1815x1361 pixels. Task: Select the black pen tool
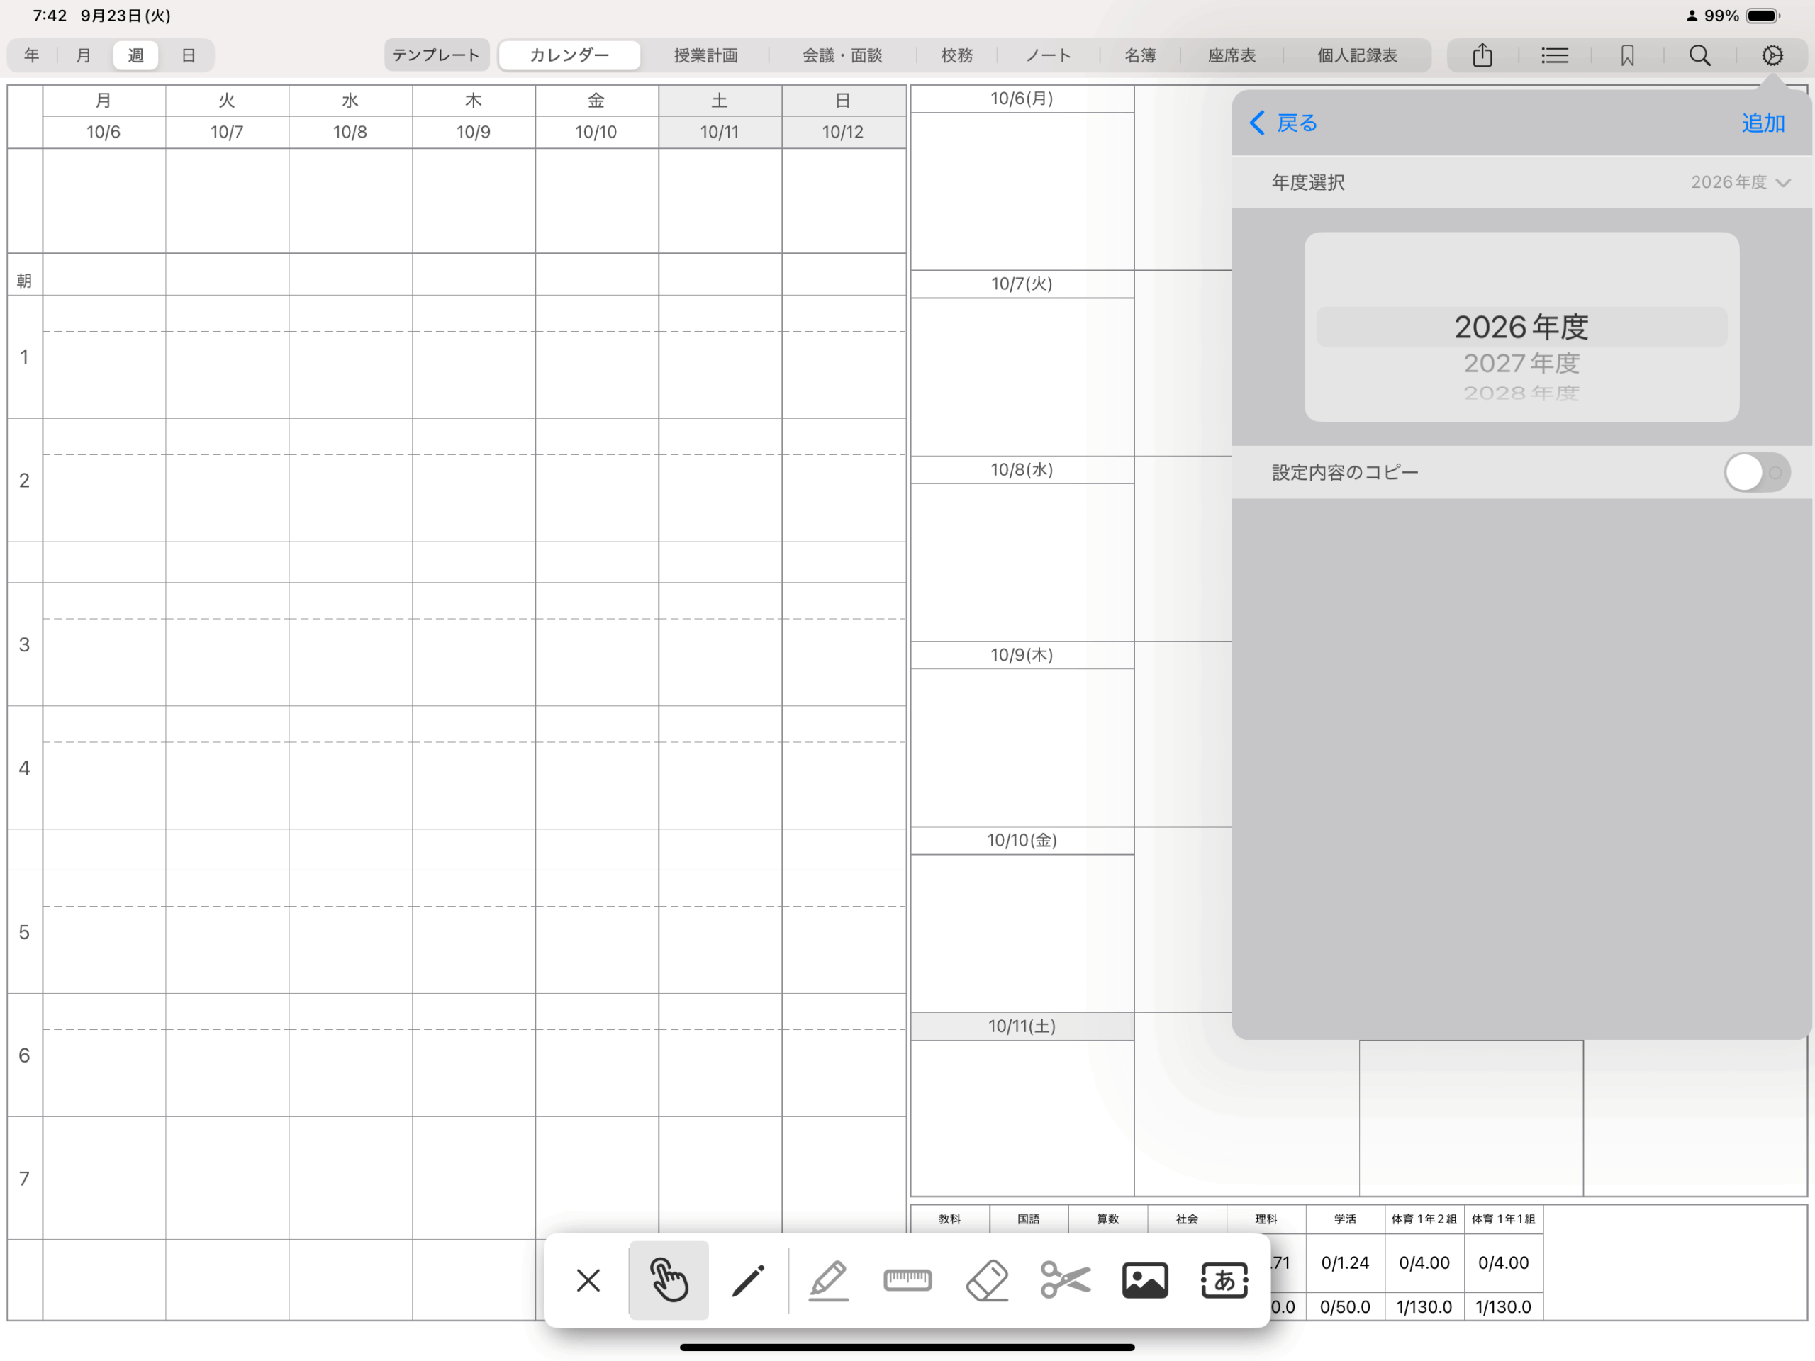747,1279
